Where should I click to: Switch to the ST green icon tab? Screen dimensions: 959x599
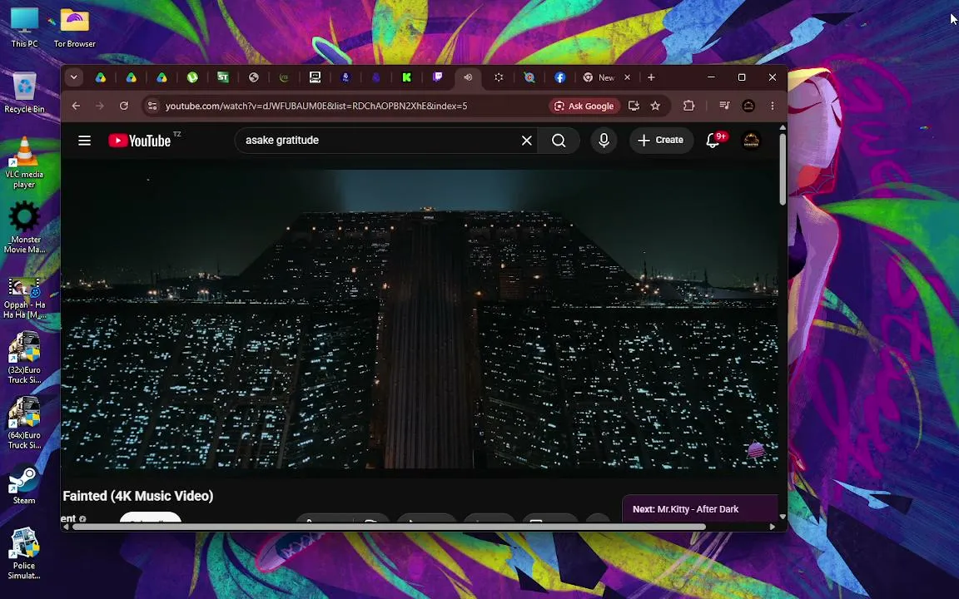[x=222, y=77]
